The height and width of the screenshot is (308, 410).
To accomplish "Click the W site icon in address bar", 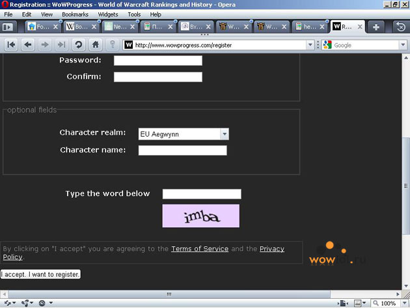I will pyautogui.click(x=128, y=45).
